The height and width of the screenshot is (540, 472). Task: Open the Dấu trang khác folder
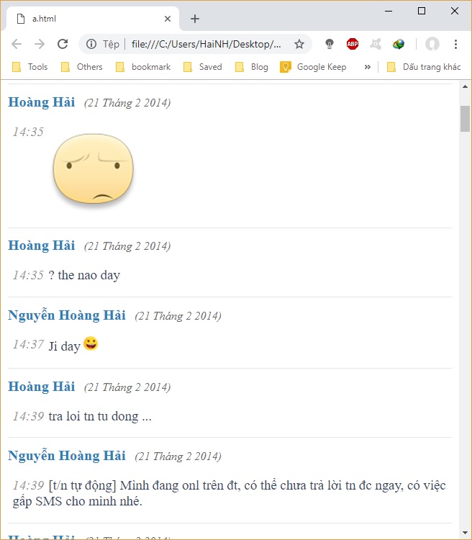[424, 67]
